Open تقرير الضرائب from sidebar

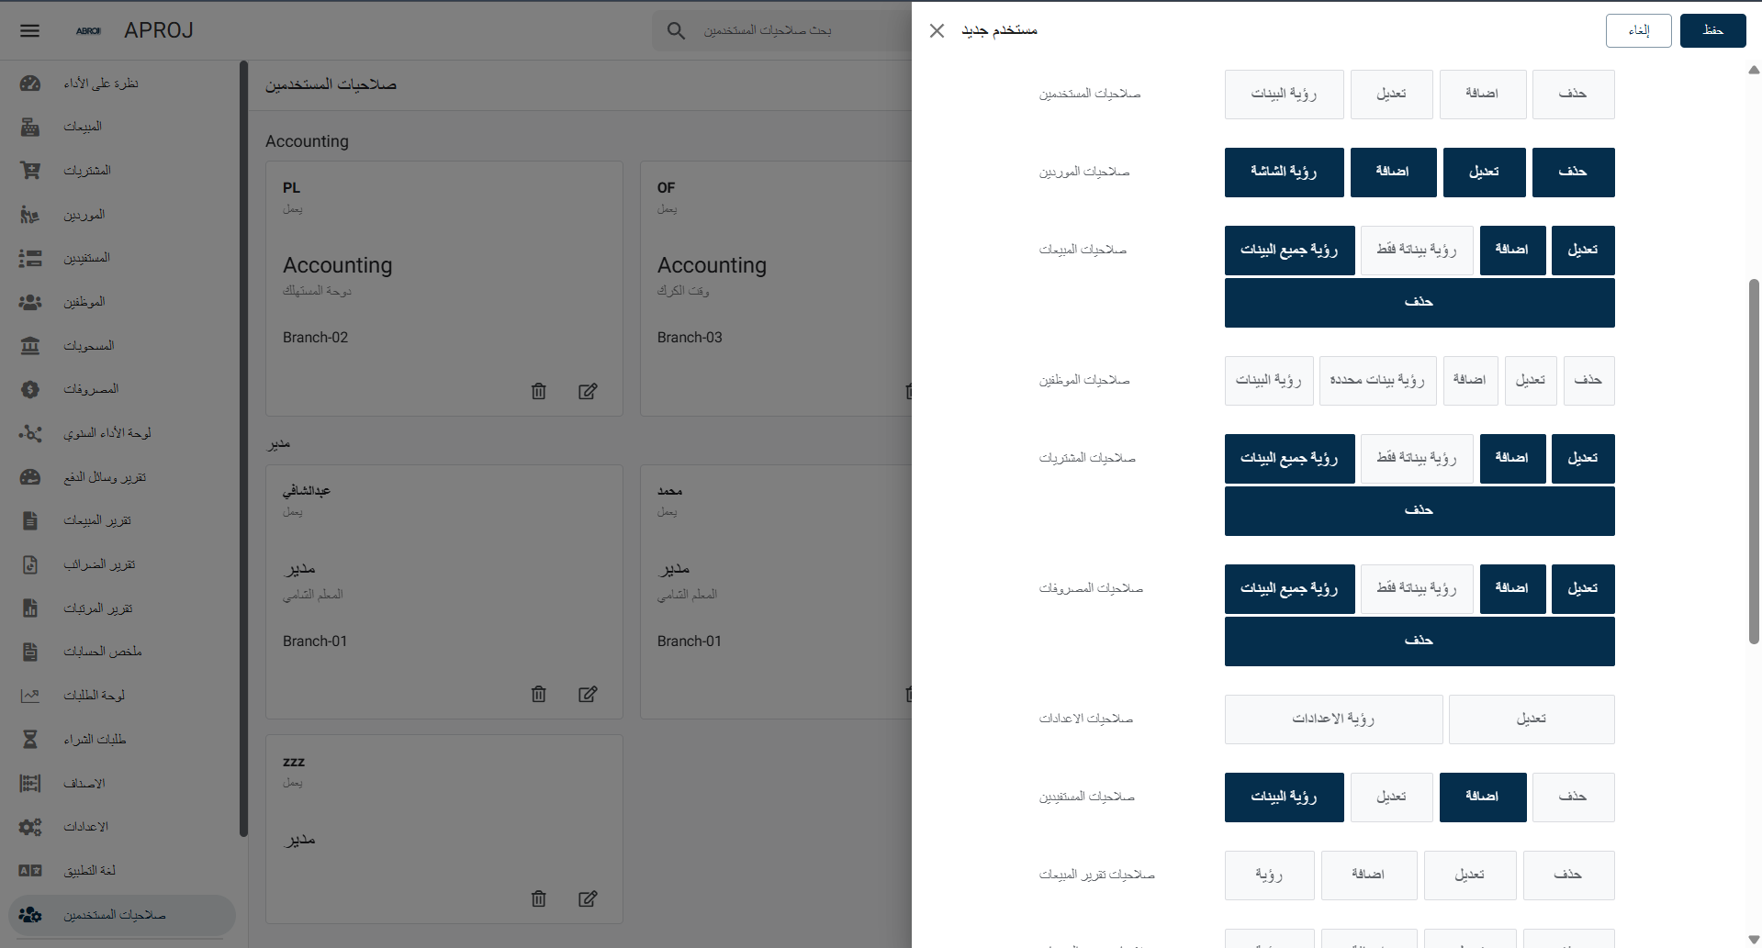point(99,564)
